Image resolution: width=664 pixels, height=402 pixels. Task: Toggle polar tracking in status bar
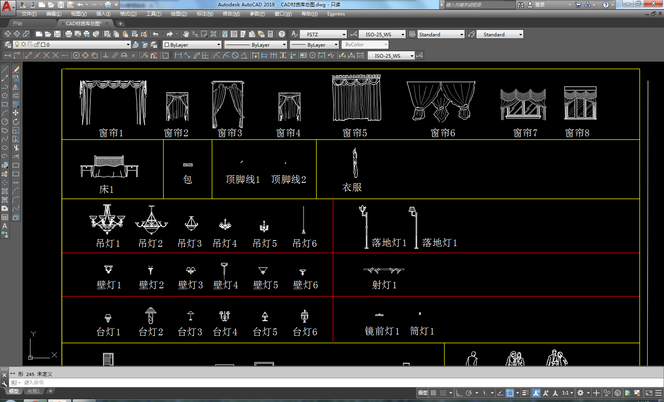[x=469, y=393]
